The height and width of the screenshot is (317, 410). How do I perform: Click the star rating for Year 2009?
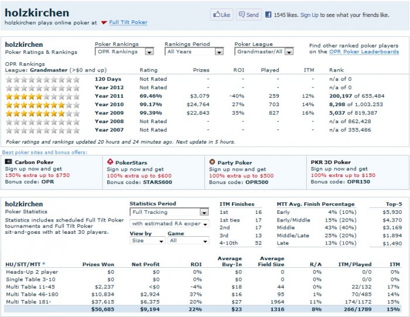pos(42,113)
